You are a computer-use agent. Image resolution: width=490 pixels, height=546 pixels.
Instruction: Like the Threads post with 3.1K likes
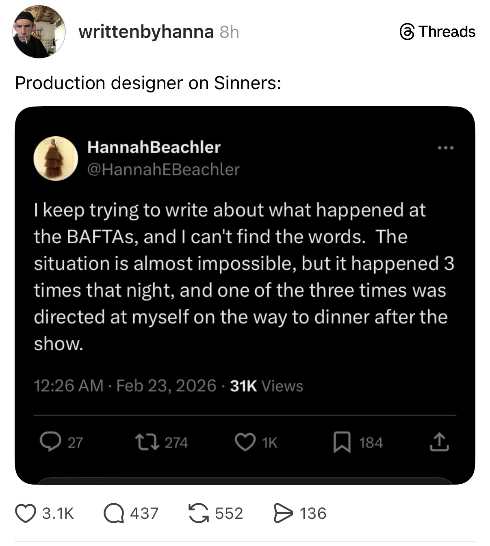[x=26, y=513]
